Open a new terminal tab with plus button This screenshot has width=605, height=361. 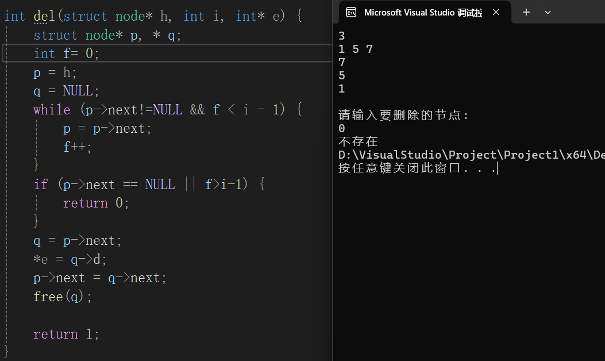526,12
